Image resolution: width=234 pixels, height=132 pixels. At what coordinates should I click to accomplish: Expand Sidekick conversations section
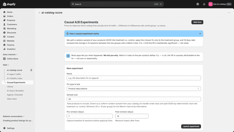point(14,116)
